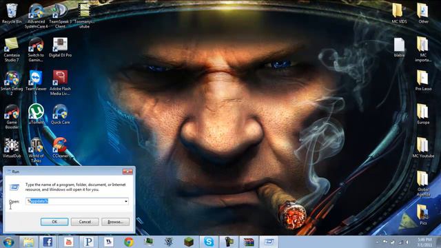Open the Pro Lasso folder
Image resolution: width=441 pixels, height=248 pixels.
pyautogui.click(x=423, y=81)
